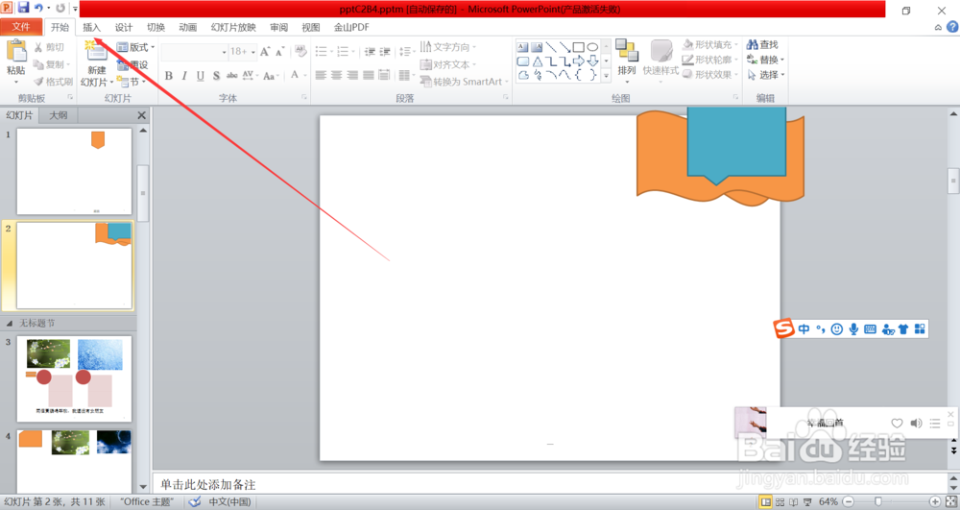Open the Section (节) dropdown
The width and height of the screenshot is (960, 510).
132,82
